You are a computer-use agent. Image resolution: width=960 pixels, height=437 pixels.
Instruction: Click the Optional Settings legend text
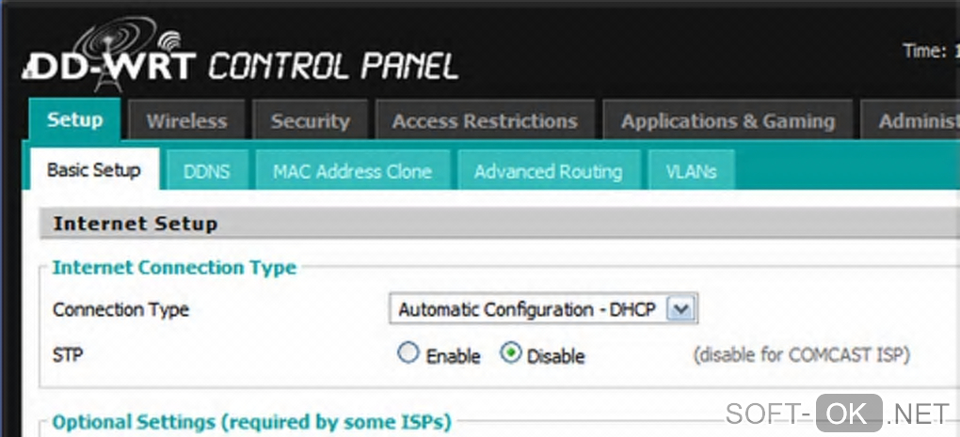(x=251, y=422)
